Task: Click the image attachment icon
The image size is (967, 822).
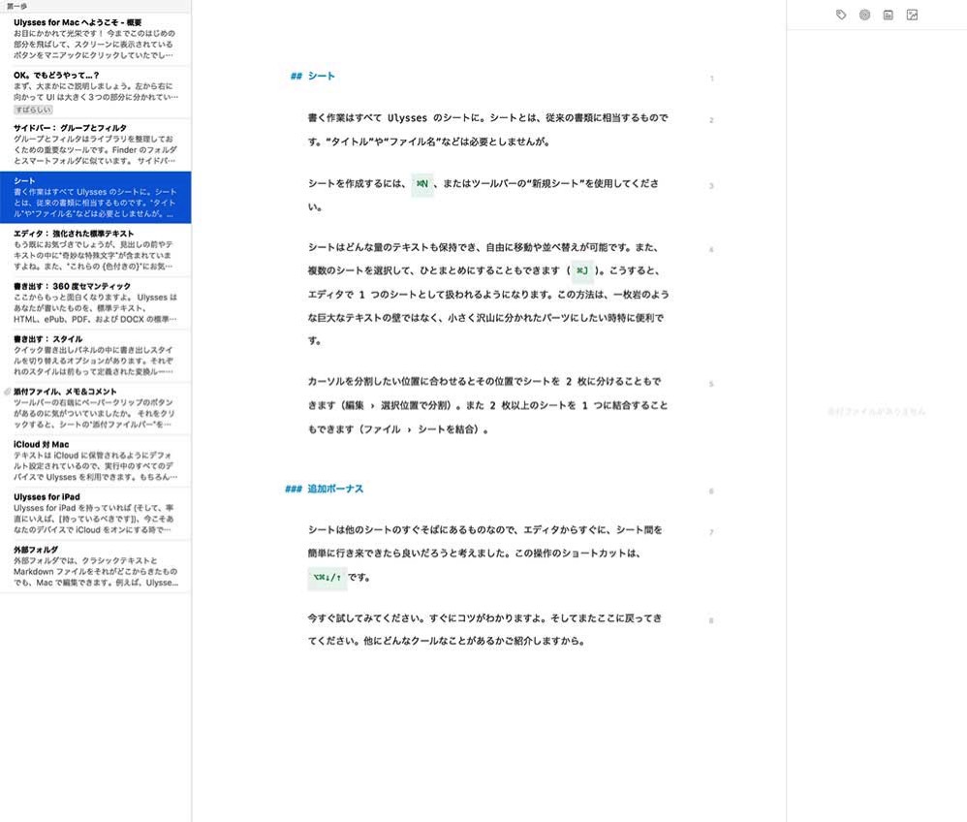Action: (912, 16)
